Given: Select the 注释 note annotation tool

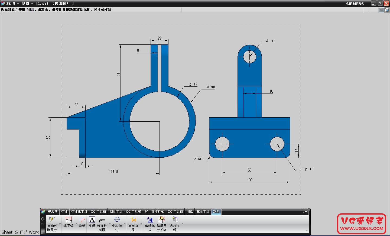Looking at the screenshot, I should click(92, 222).
